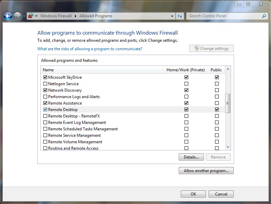
Task: Open risks of allowing a program link
Action: tap(90, 49)
